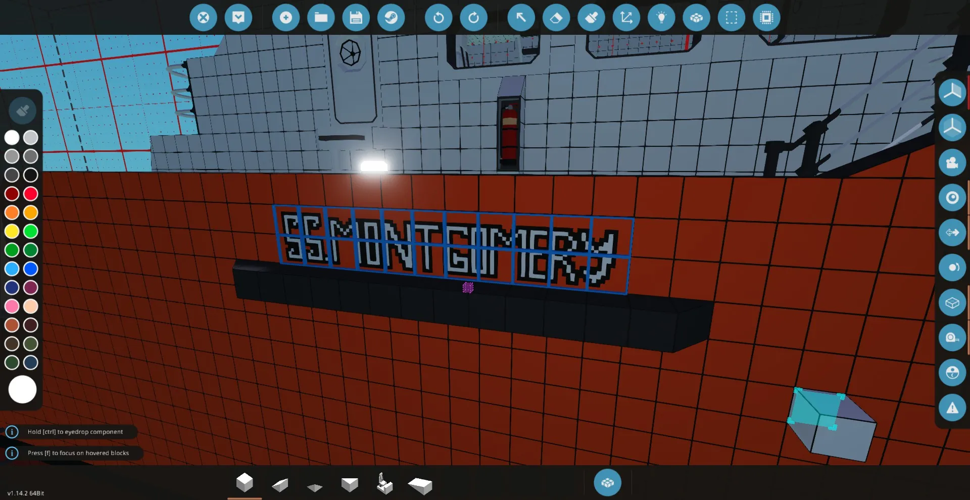Select the eraser tool in top toolbar
Image resolution: width=970 pixels, height=500 pixels.
coord(556,18)
